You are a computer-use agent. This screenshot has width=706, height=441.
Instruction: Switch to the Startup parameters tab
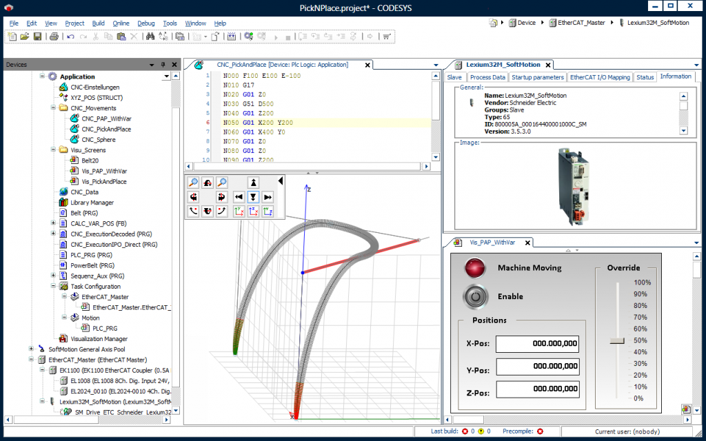pos(537,77)
